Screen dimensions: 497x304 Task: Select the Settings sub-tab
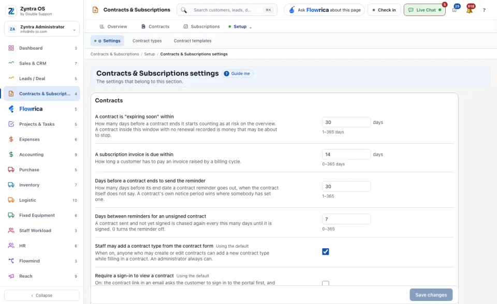[108, 41]
